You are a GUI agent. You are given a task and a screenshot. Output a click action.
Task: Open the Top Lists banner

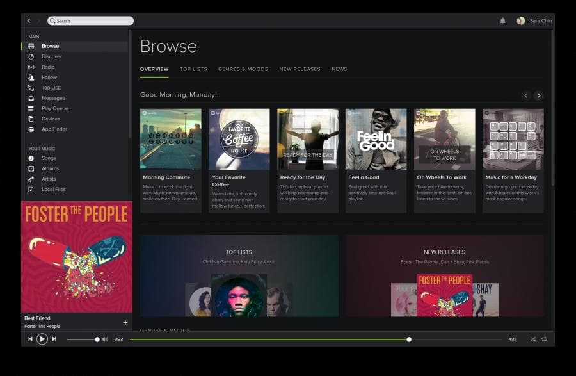[239, 276]
